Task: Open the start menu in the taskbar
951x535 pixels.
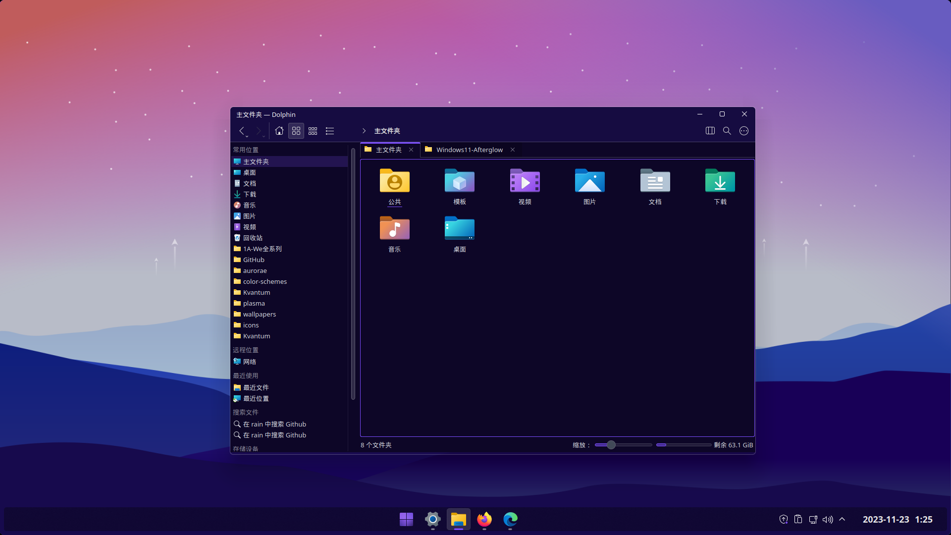Action: pos(407,519)
